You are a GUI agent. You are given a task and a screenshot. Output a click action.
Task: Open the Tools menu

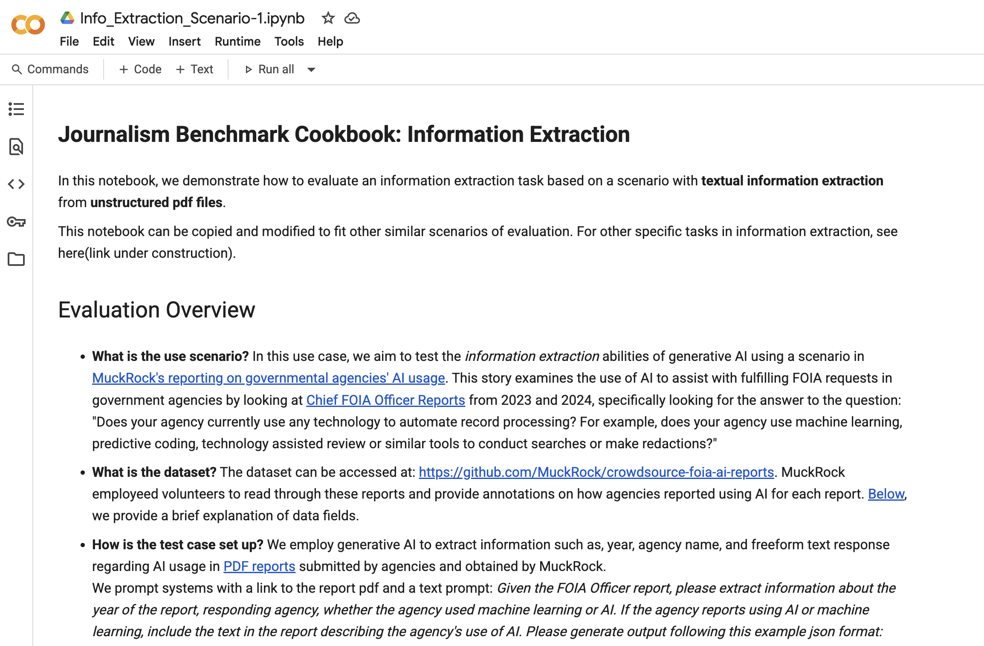coord(289,41)
